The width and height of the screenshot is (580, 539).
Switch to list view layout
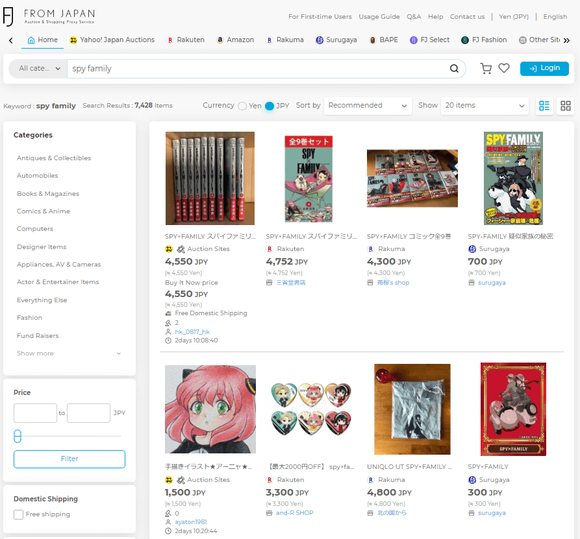pyautogui.click(x=544, y=106)
